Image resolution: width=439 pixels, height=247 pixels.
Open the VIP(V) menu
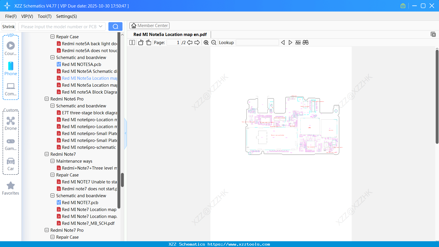point(27,16)
